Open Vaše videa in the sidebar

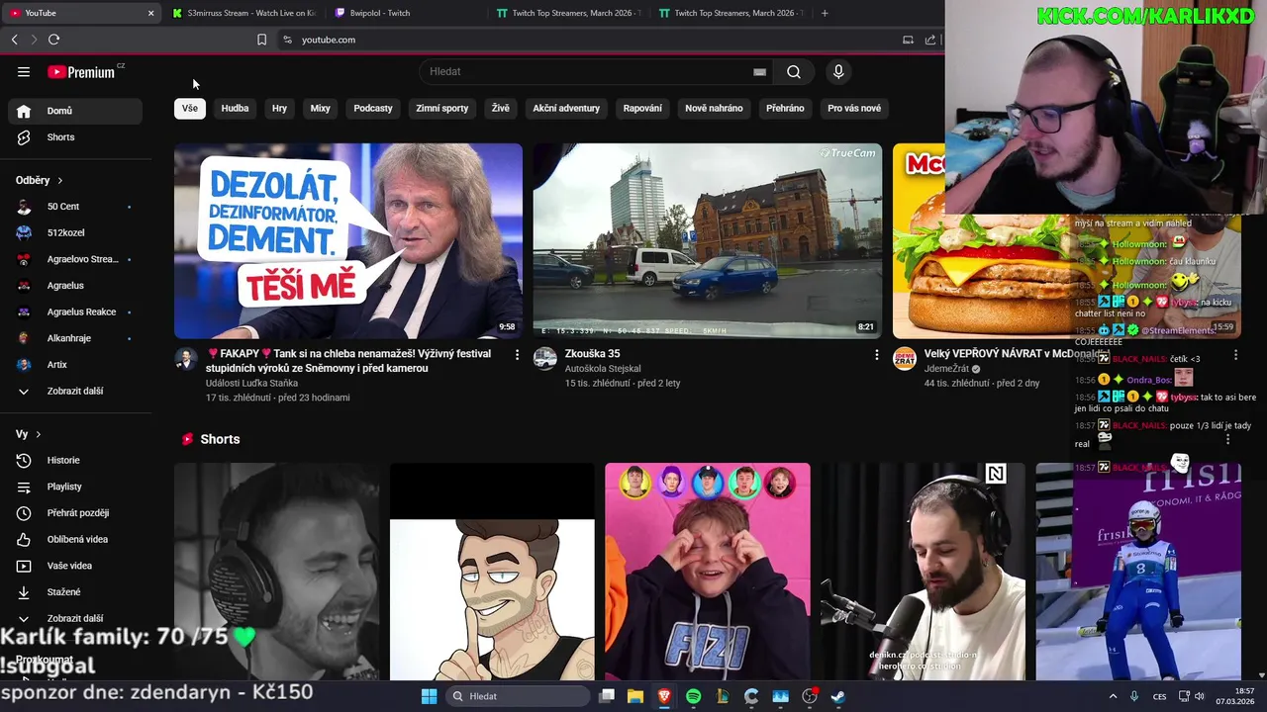(x=76, y=566)
